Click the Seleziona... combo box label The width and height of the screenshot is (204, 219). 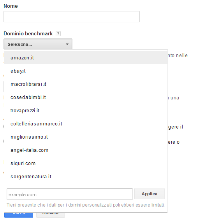pyautogui.click(x=20, y=44)
